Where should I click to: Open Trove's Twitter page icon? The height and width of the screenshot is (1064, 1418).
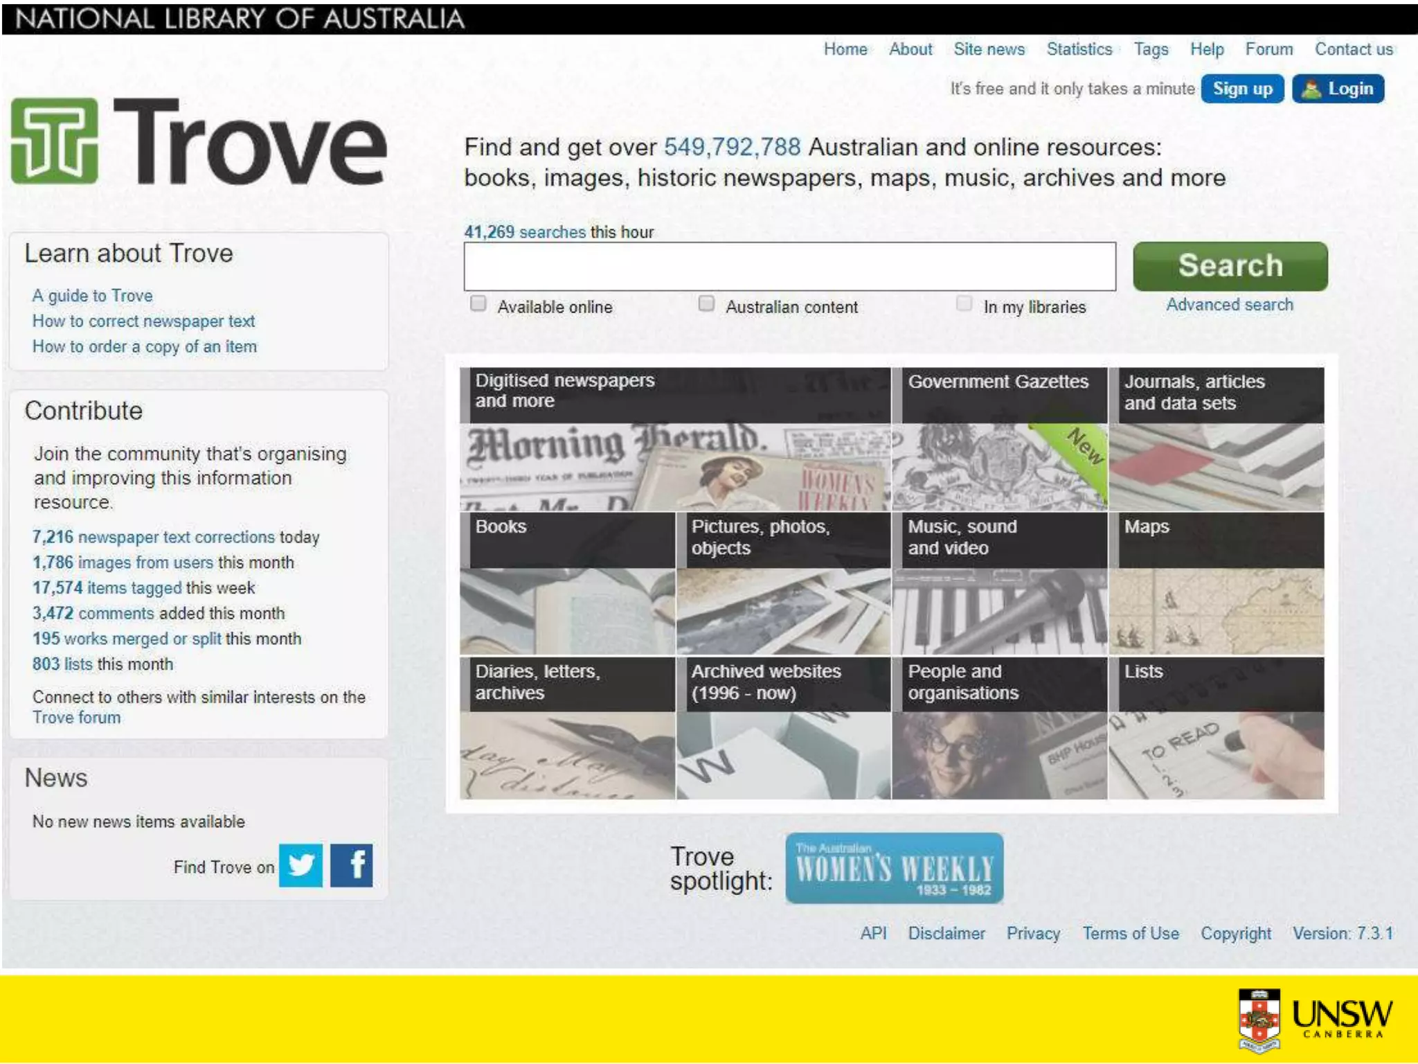pos(300,864)
